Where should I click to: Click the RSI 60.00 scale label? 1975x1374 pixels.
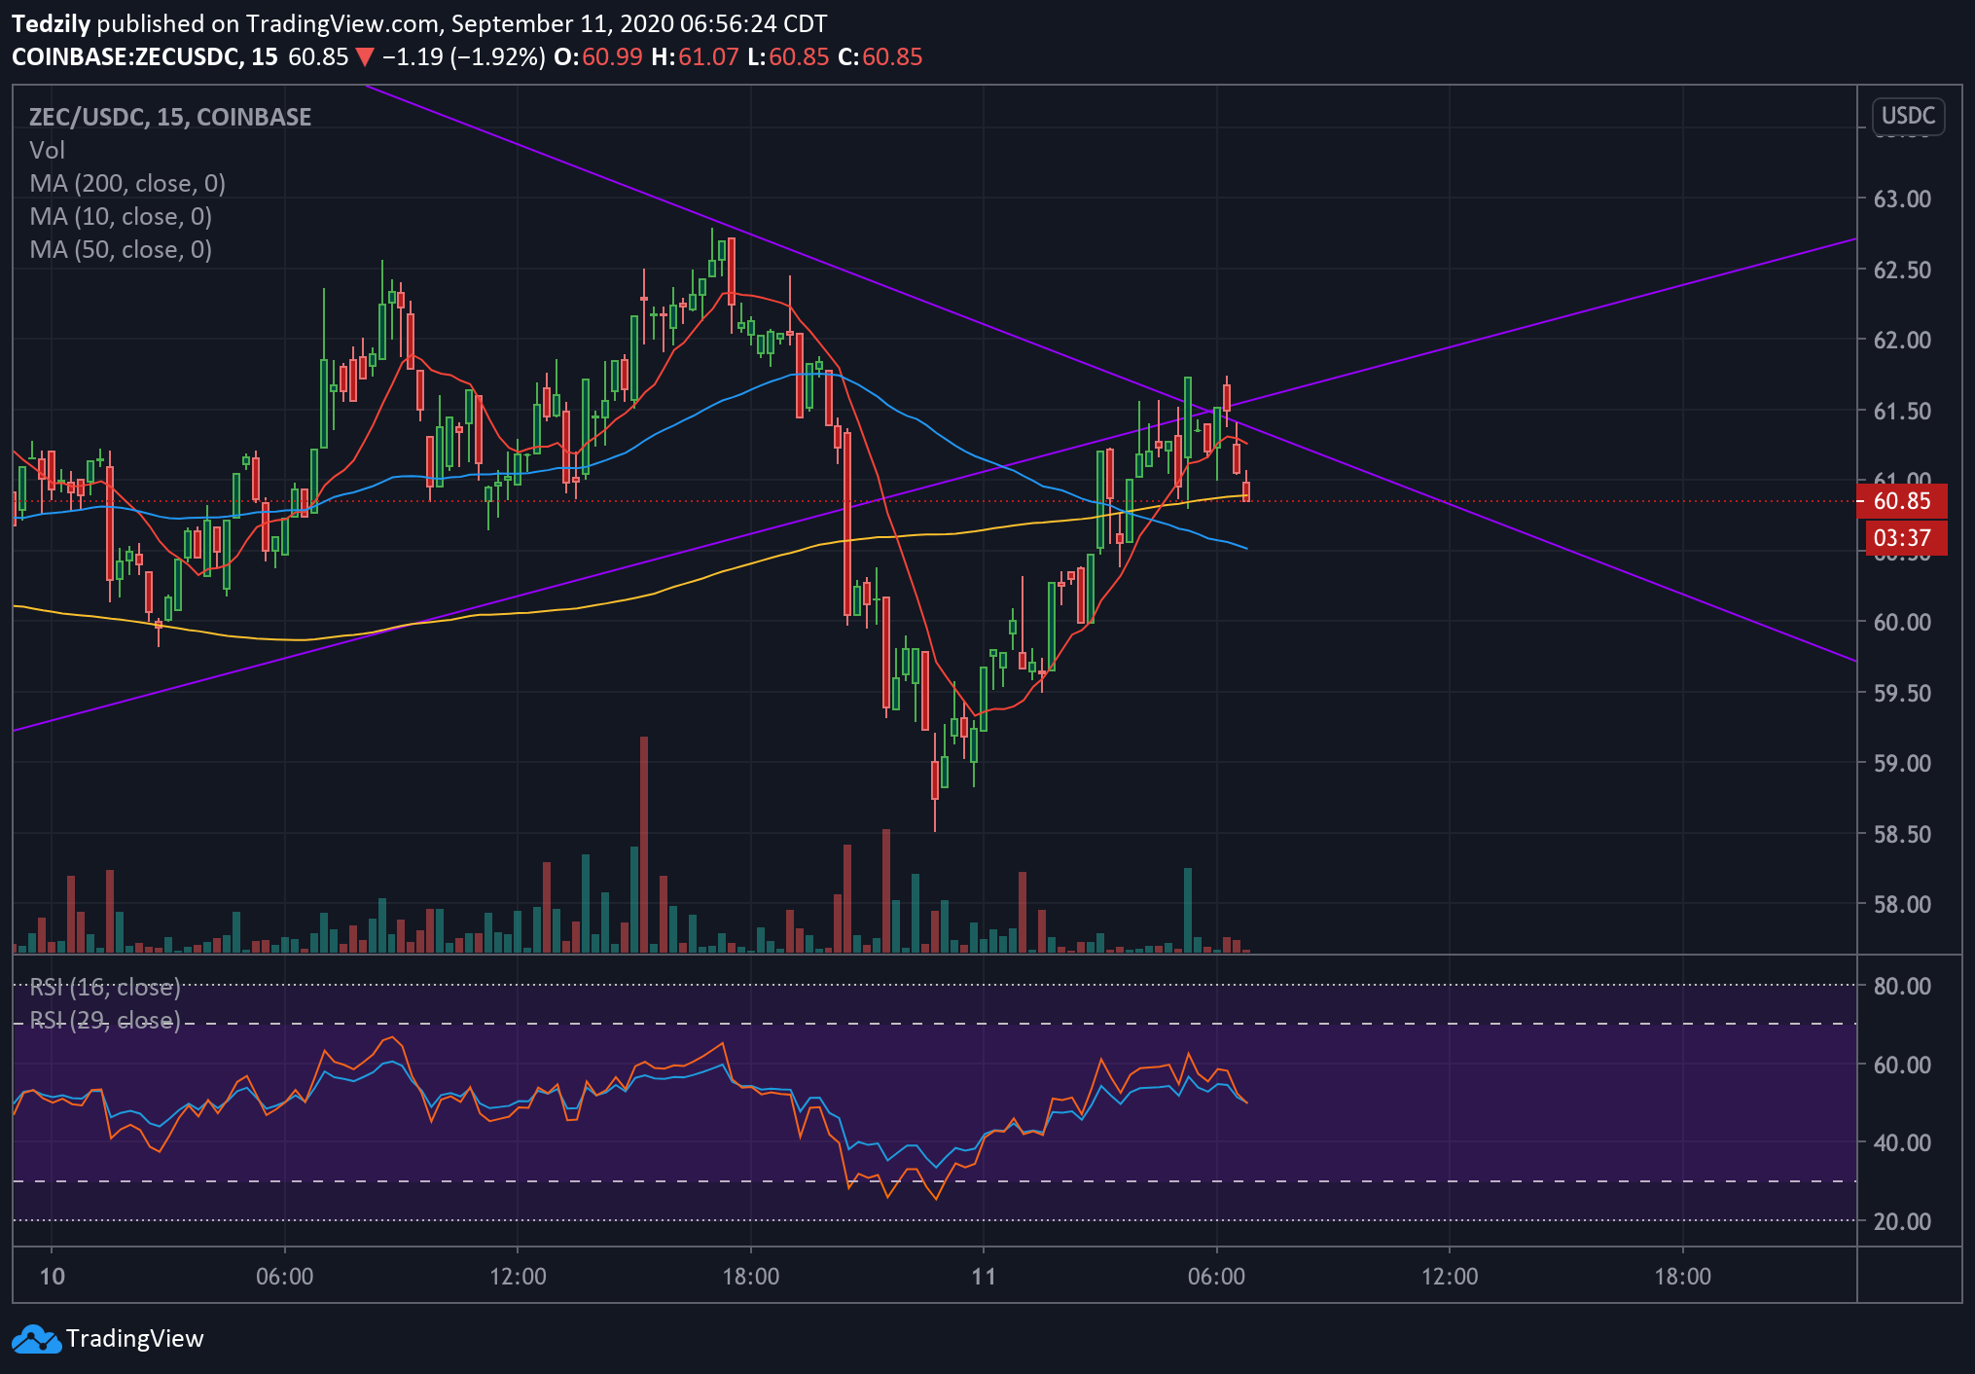[x=1902, y=1065]
